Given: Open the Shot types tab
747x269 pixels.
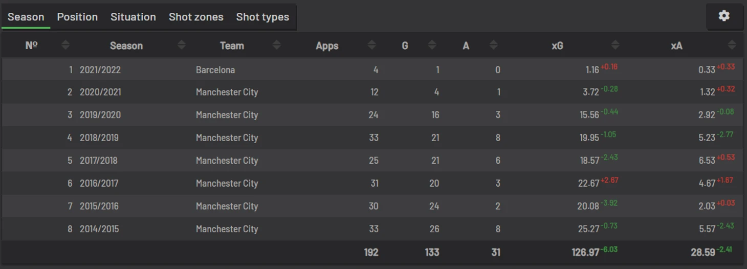Looking at the screenshot, I should [262, 17].
